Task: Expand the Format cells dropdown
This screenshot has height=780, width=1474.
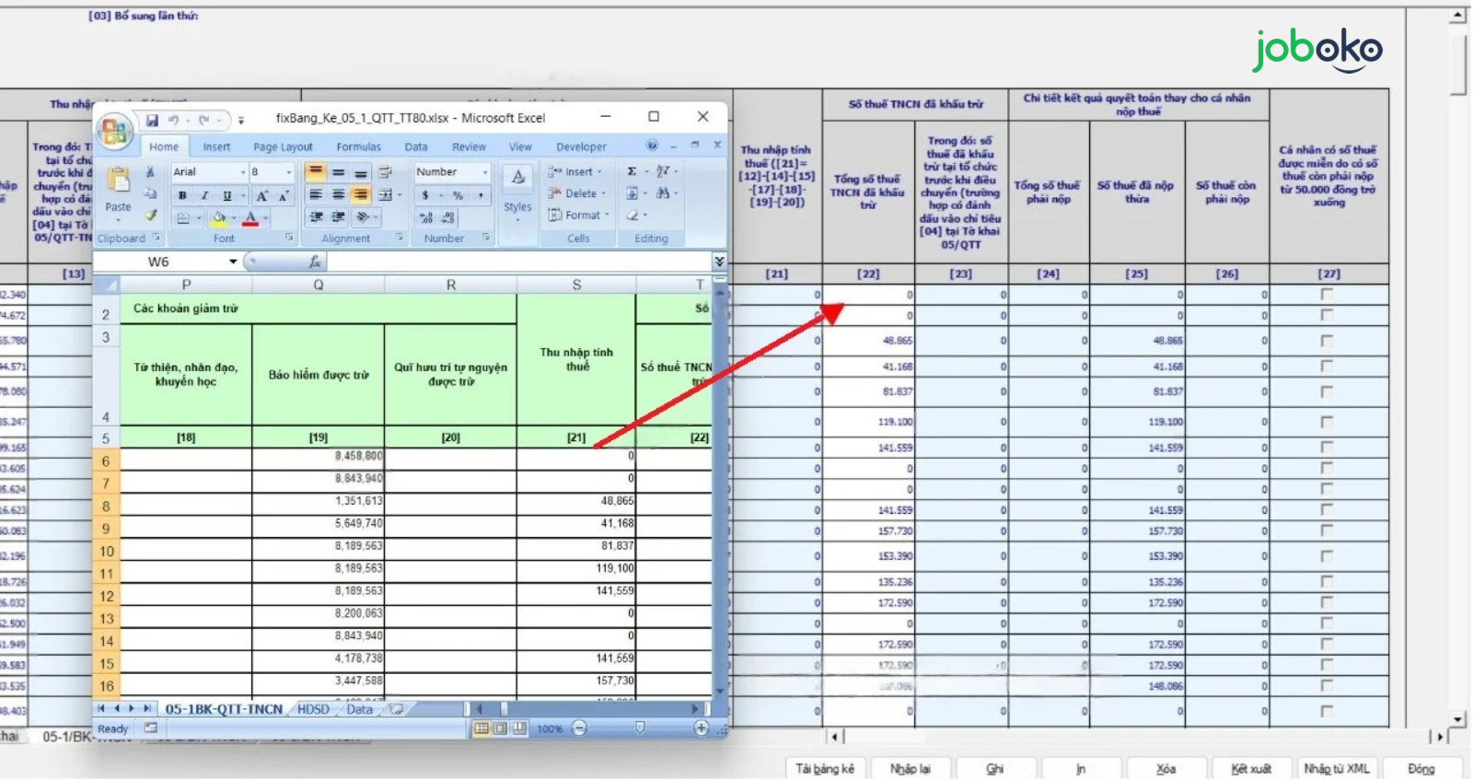Action: (x=607, y=215)
